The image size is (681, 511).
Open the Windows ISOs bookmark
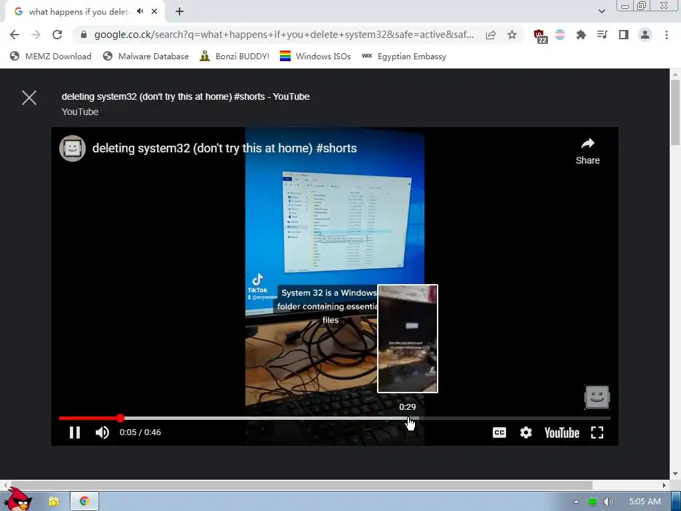[315, 56]
